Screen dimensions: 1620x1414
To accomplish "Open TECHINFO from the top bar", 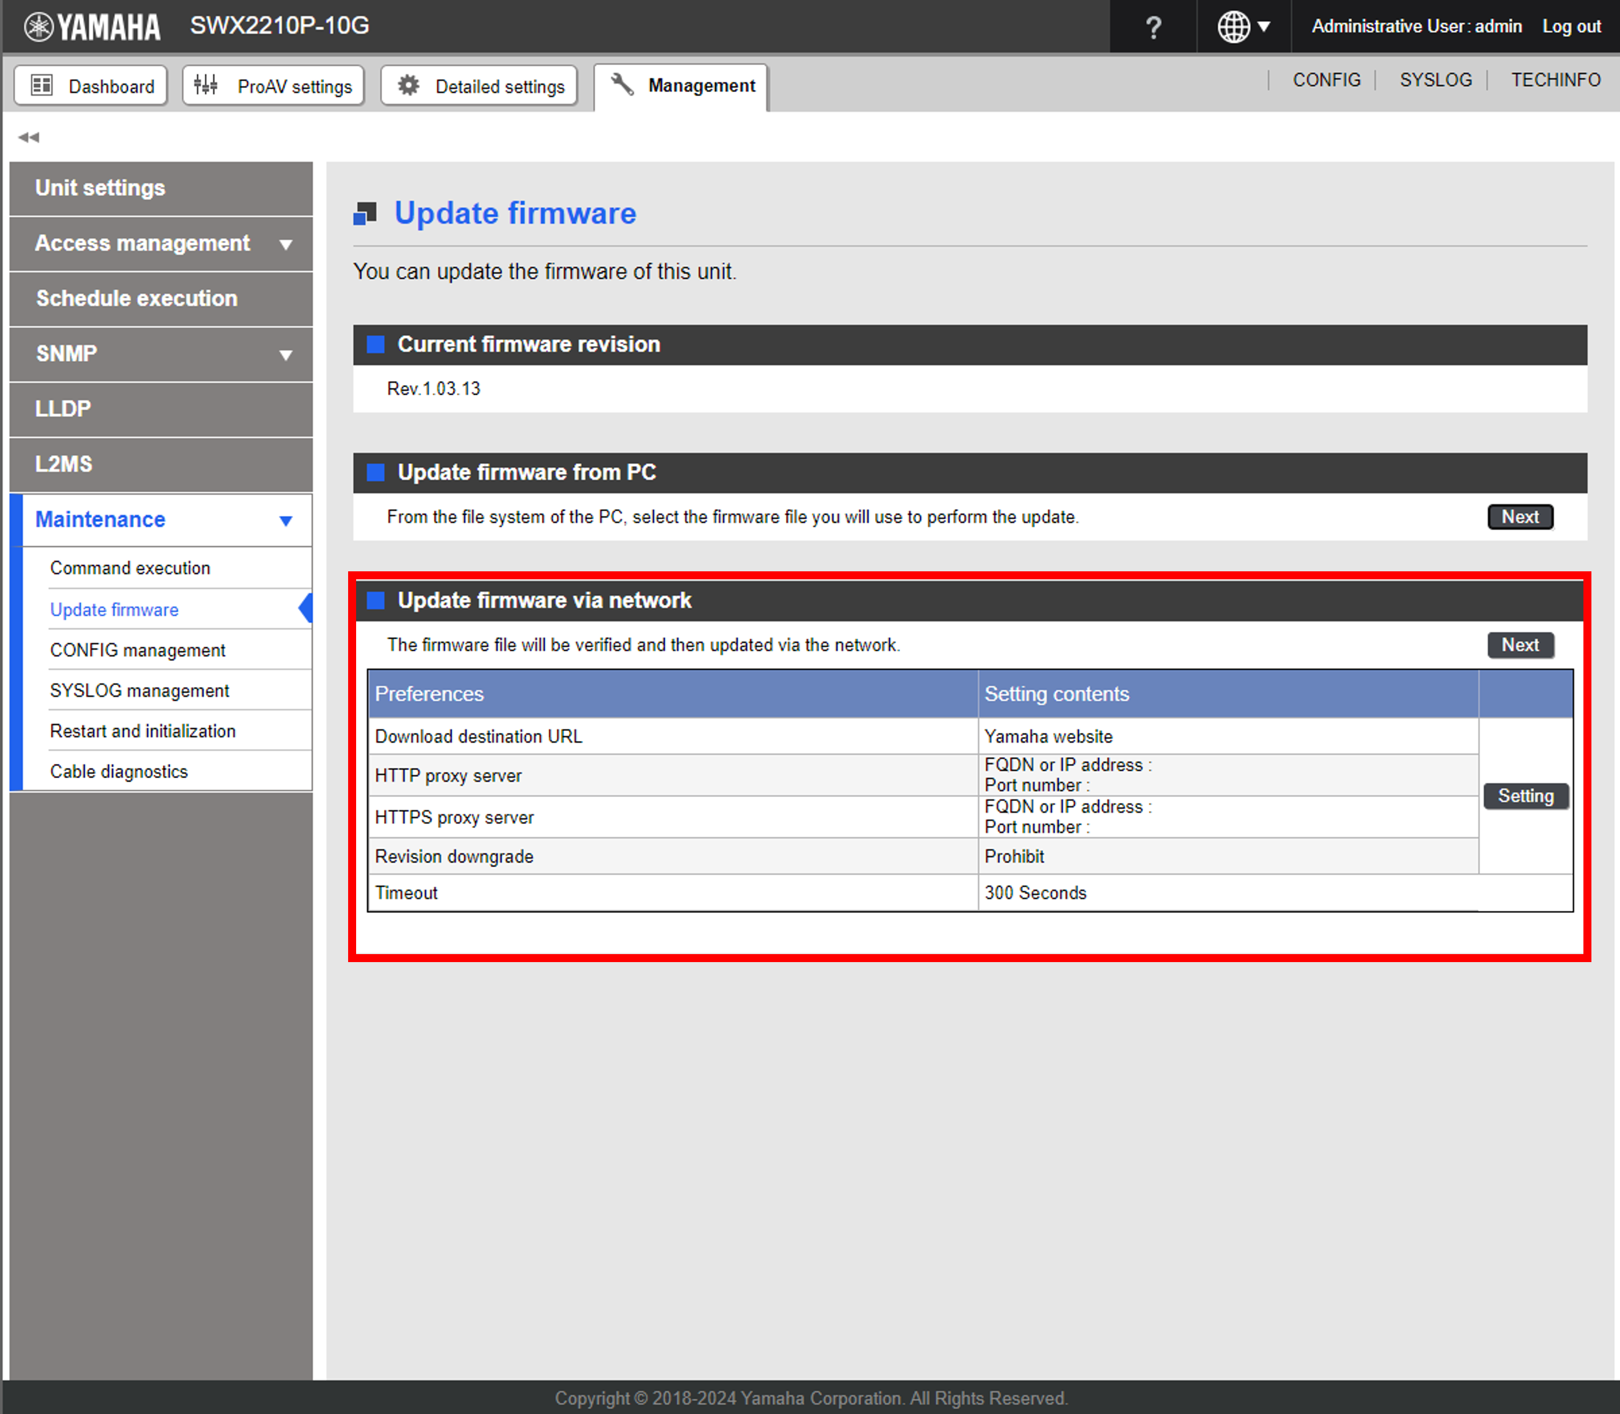I will [x=1555, y=79].
